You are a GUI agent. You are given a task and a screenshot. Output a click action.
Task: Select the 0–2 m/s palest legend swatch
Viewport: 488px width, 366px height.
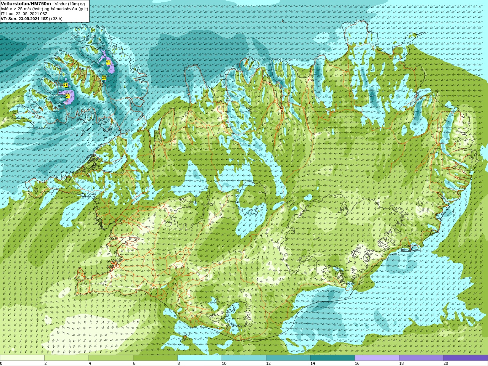(22, 358)
